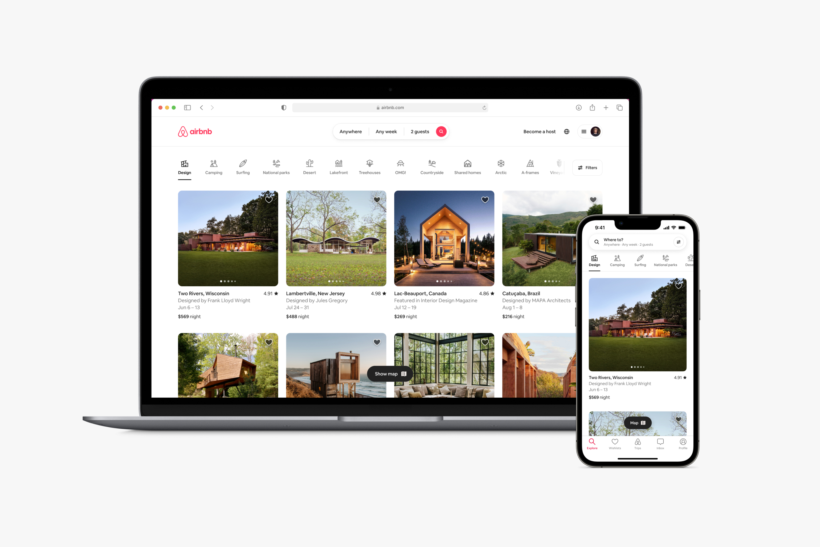Expand the Anywhere location dropdown
The width and height of the screenshot is (820, 547).
pyautogui.click(x=351, y=131)
